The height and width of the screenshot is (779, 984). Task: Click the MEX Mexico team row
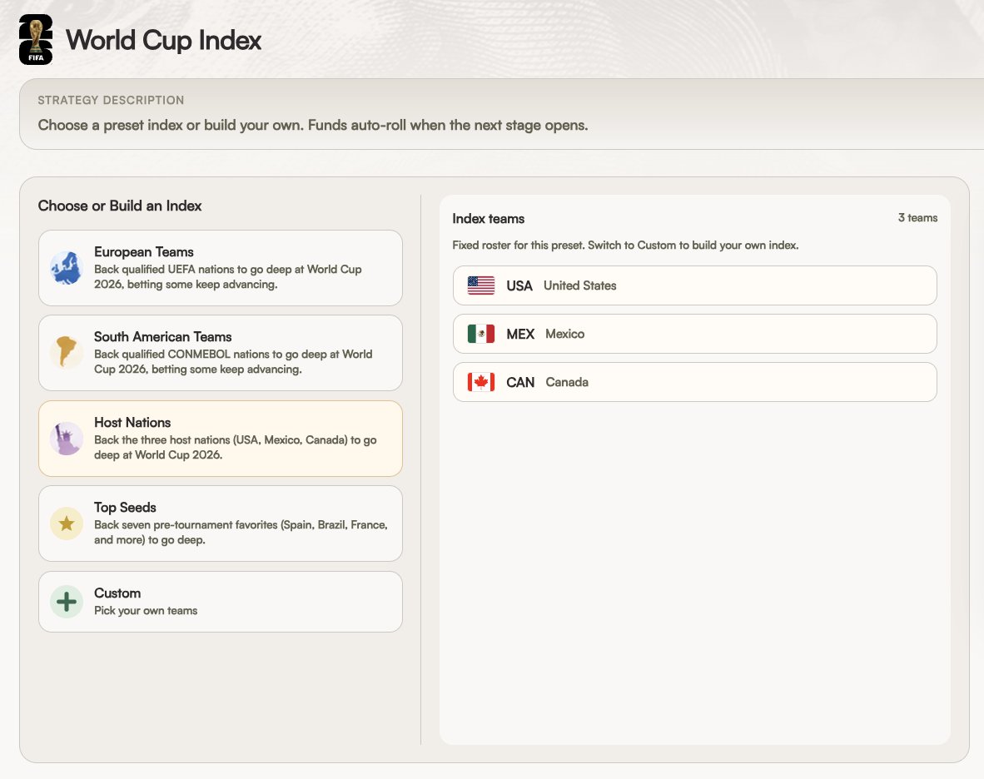[694, 334]
